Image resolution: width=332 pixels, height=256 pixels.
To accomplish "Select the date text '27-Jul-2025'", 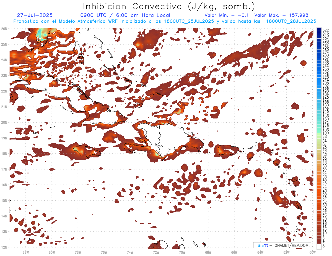I will 35,15.
